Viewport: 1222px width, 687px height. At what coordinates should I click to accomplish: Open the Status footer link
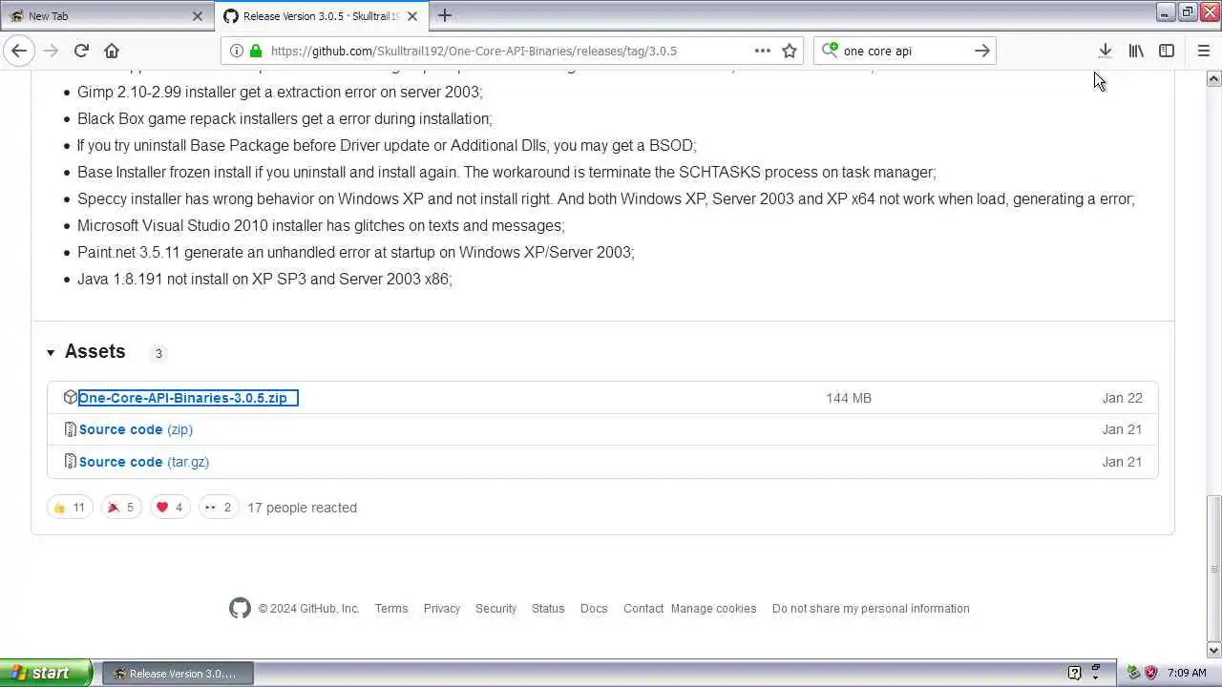[548, 609]
